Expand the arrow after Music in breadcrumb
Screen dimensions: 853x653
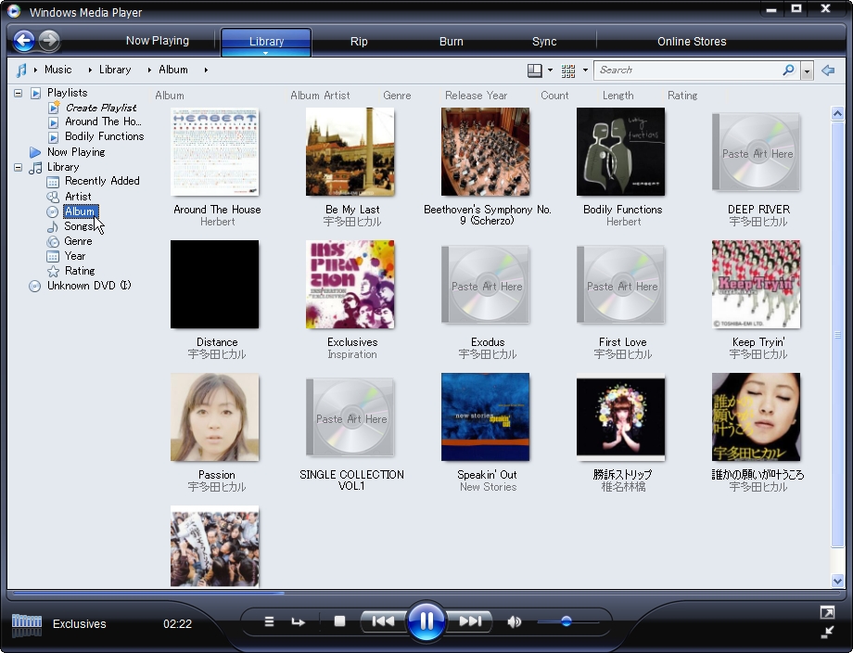pos(89,70)
